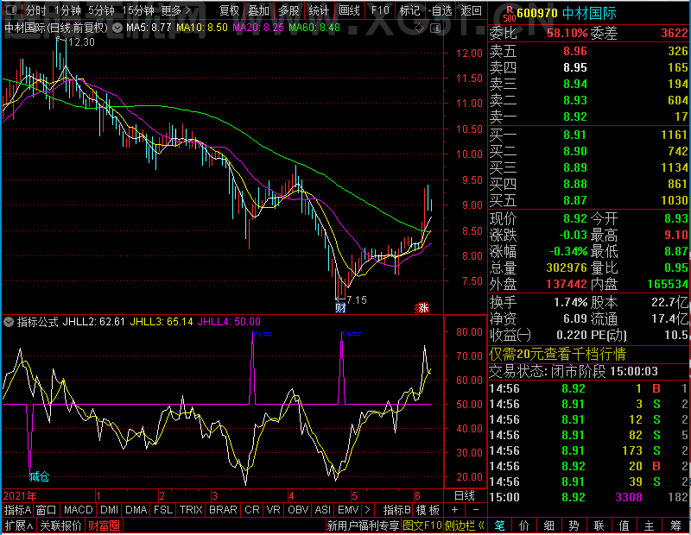Click the red 涨 marker on price chart
691x535 pixels.
[422, 308]
